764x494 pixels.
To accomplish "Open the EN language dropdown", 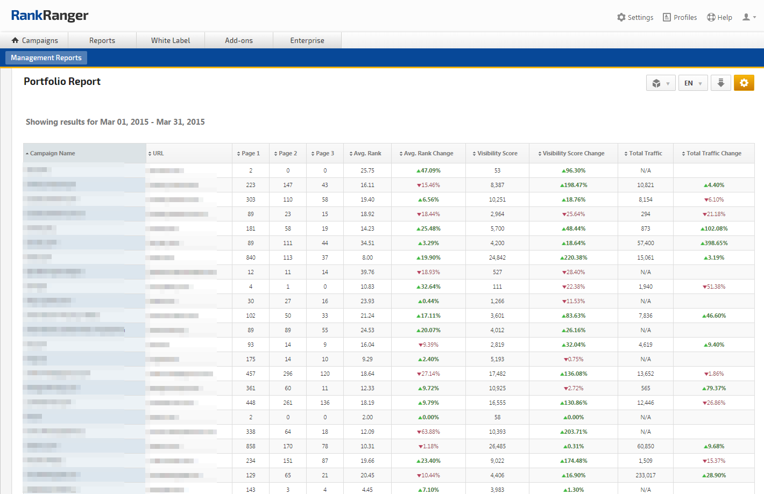I will [692, 83].
